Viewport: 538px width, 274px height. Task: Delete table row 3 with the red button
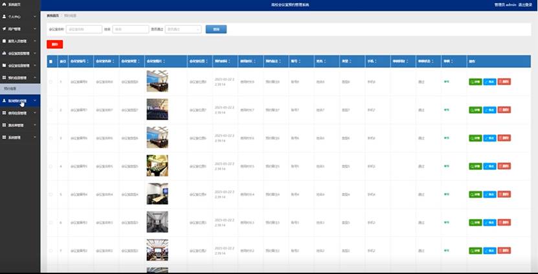click(x=504, y=138)
